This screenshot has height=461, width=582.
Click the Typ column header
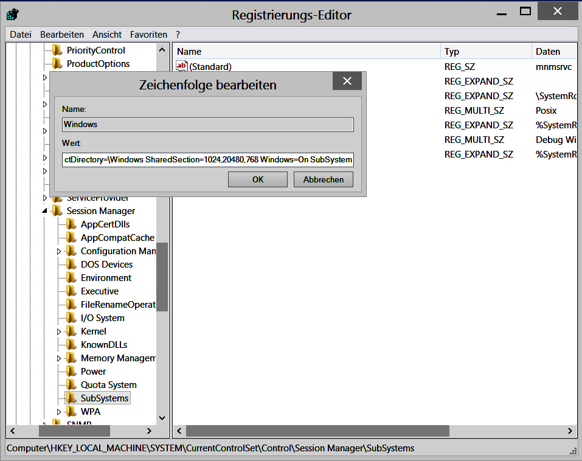coord(487,51)
